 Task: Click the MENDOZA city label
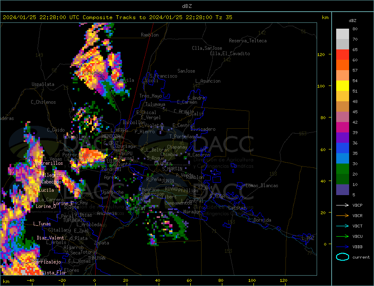[x=111, y=136]
